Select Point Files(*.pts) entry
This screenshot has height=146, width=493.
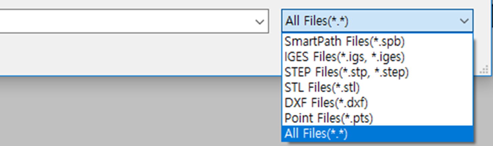coord(329,118)
